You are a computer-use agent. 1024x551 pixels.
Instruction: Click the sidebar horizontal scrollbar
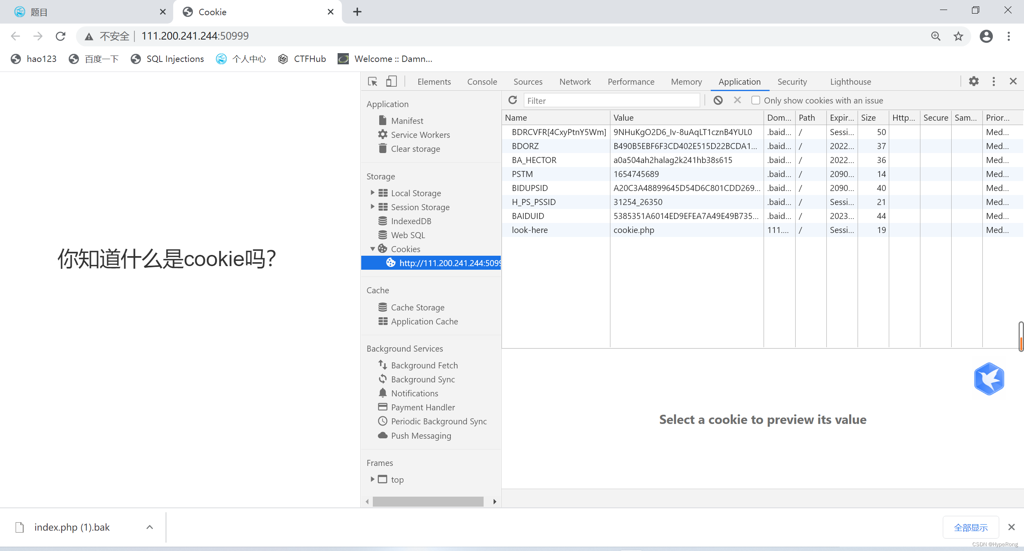point(428,501)
